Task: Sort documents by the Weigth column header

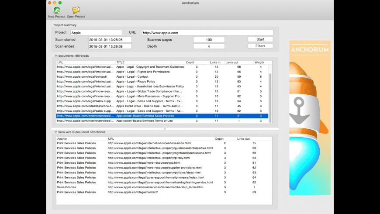Action: [261, 62]
